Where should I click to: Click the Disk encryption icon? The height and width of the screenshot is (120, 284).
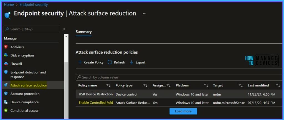6,55
